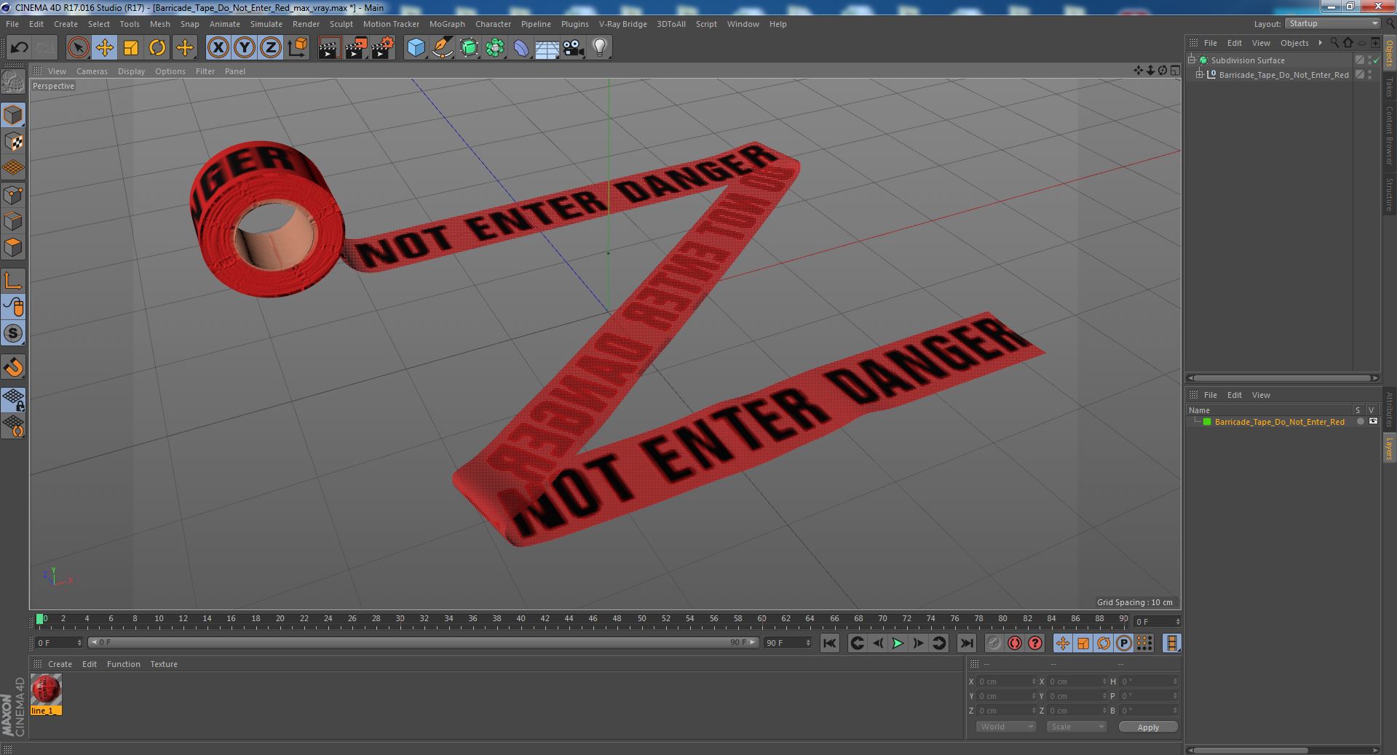Select the Live Selection tool
The width and height of the screenshot is (1397, 755).
[x=78, y=48]
